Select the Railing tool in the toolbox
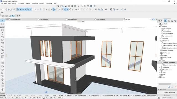 tap(2, 53)
